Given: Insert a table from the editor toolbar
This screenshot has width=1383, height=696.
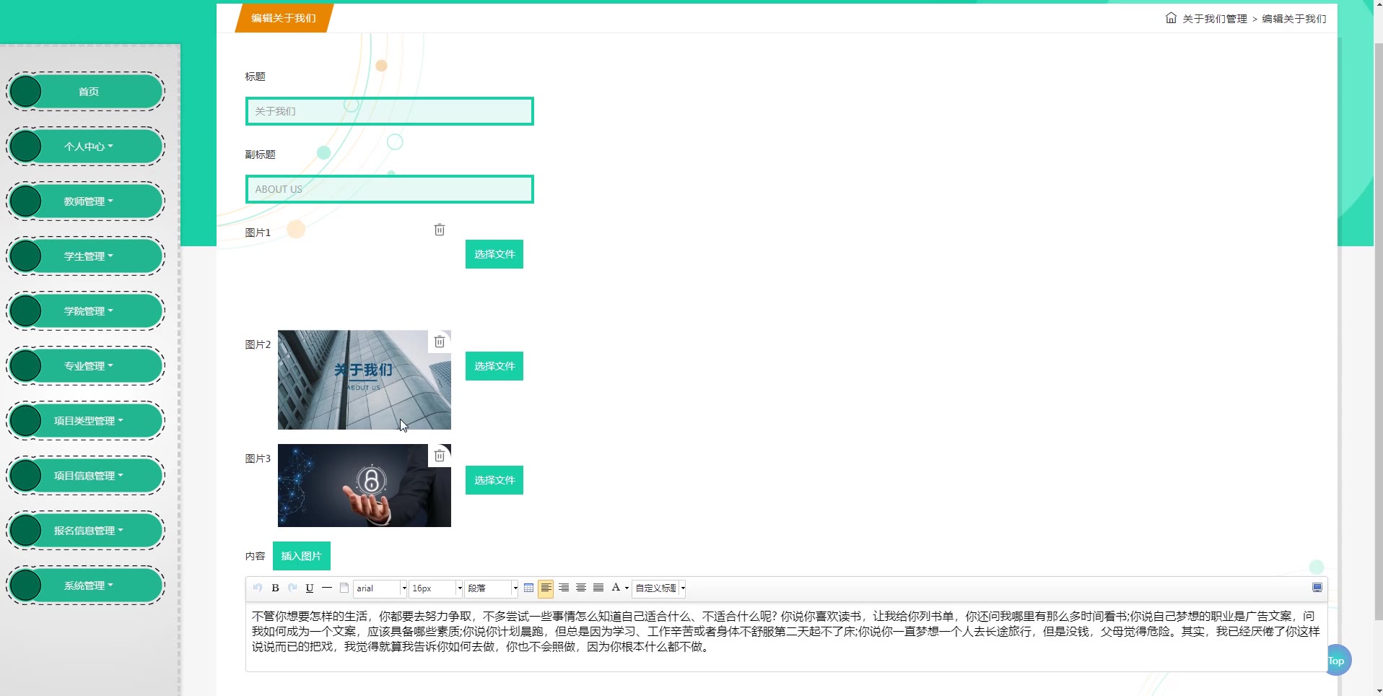Looking at the screenshot, I should point(528,588).
